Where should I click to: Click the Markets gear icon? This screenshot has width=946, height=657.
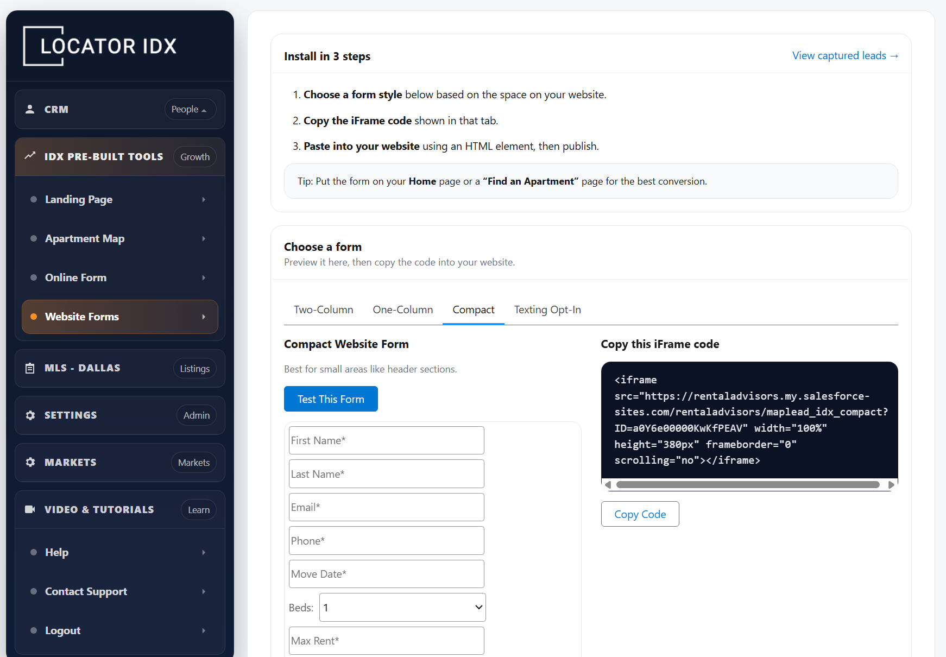[x=30, y=462]
